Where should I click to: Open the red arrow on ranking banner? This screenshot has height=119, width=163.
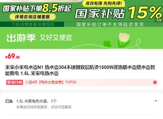[155, 82]
